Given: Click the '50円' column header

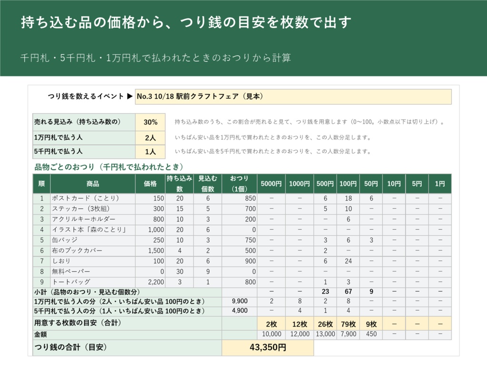Looking at the screenshot, I should coord(371,184).
